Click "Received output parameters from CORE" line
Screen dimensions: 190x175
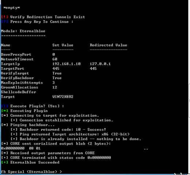[48, 153]
